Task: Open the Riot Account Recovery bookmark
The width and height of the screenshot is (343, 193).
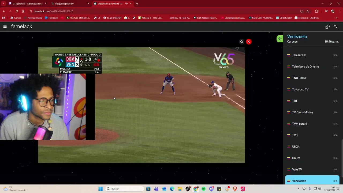Action: [205, 18]
